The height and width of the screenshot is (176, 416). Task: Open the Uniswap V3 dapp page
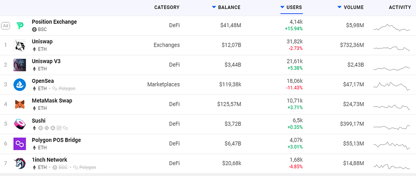click(46, 61)
